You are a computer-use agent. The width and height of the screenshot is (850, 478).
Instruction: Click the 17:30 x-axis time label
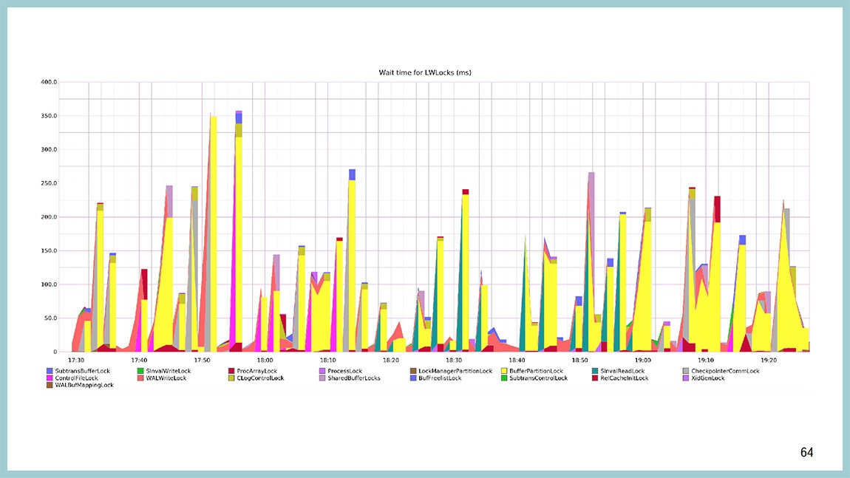[x=76, y=360]
